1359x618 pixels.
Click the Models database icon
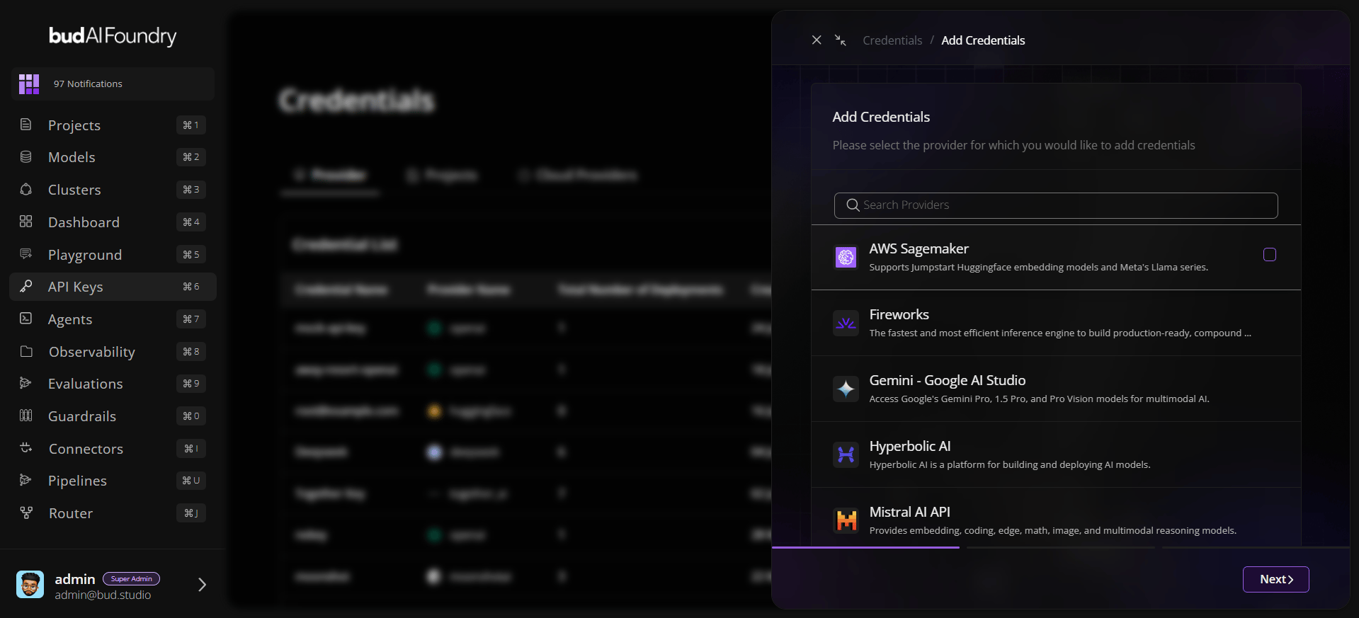point(25,156)
